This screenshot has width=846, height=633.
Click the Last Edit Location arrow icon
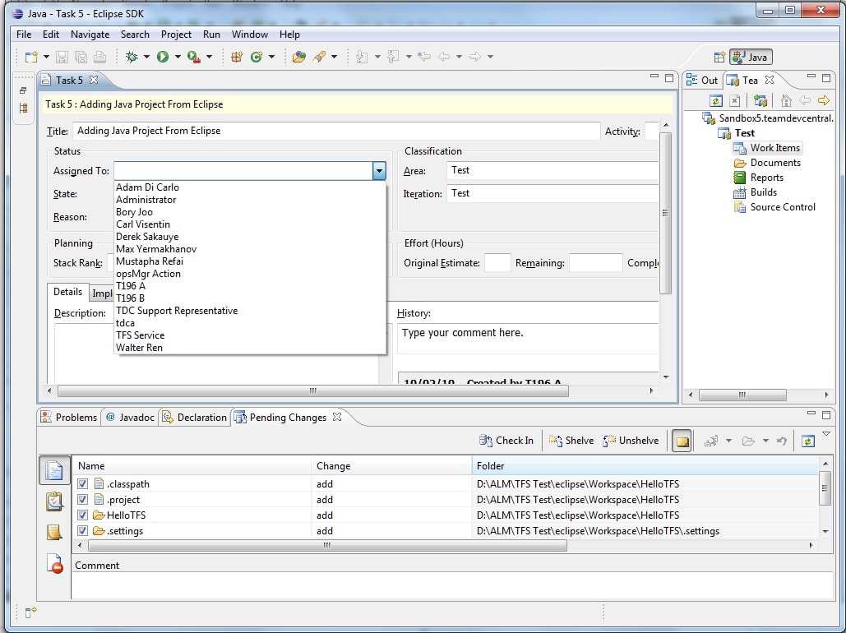tap(424, 57)
